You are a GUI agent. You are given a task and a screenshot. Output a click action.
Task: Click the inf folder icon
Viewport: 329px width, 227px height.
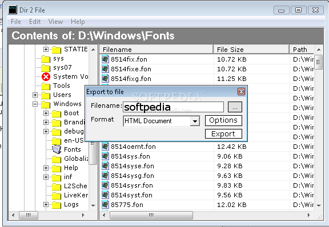pyautogui.click(x=57, y=177)
